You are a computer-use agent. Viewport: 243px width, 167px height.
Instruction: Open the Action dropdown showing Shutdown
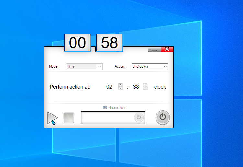[150, 66]
